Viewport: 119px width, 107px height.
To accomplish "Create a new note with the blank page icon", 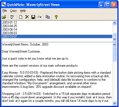I will pos(21,17).
